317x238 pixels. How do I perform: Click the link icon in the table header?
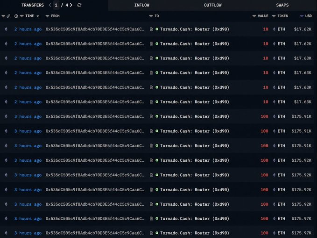point(8,16)
